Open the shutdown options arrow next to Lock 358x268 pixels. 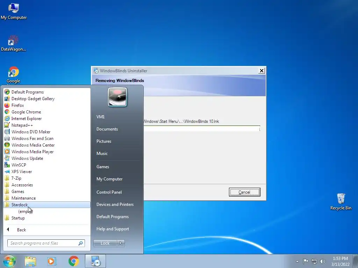[x=121, y=243]
